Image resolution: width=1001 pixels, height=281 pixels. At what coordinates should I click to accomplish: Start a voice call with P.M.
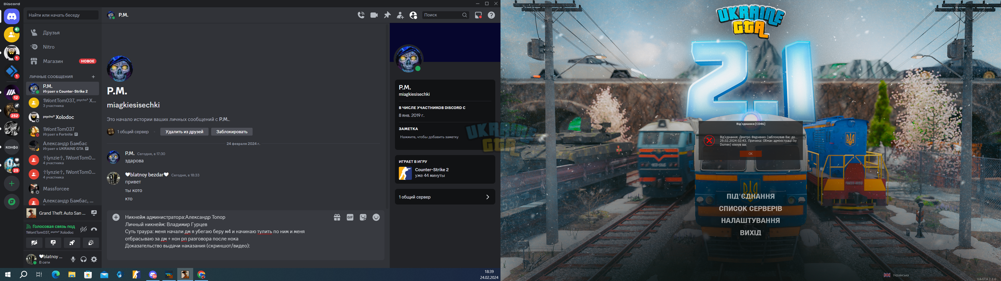361,15
